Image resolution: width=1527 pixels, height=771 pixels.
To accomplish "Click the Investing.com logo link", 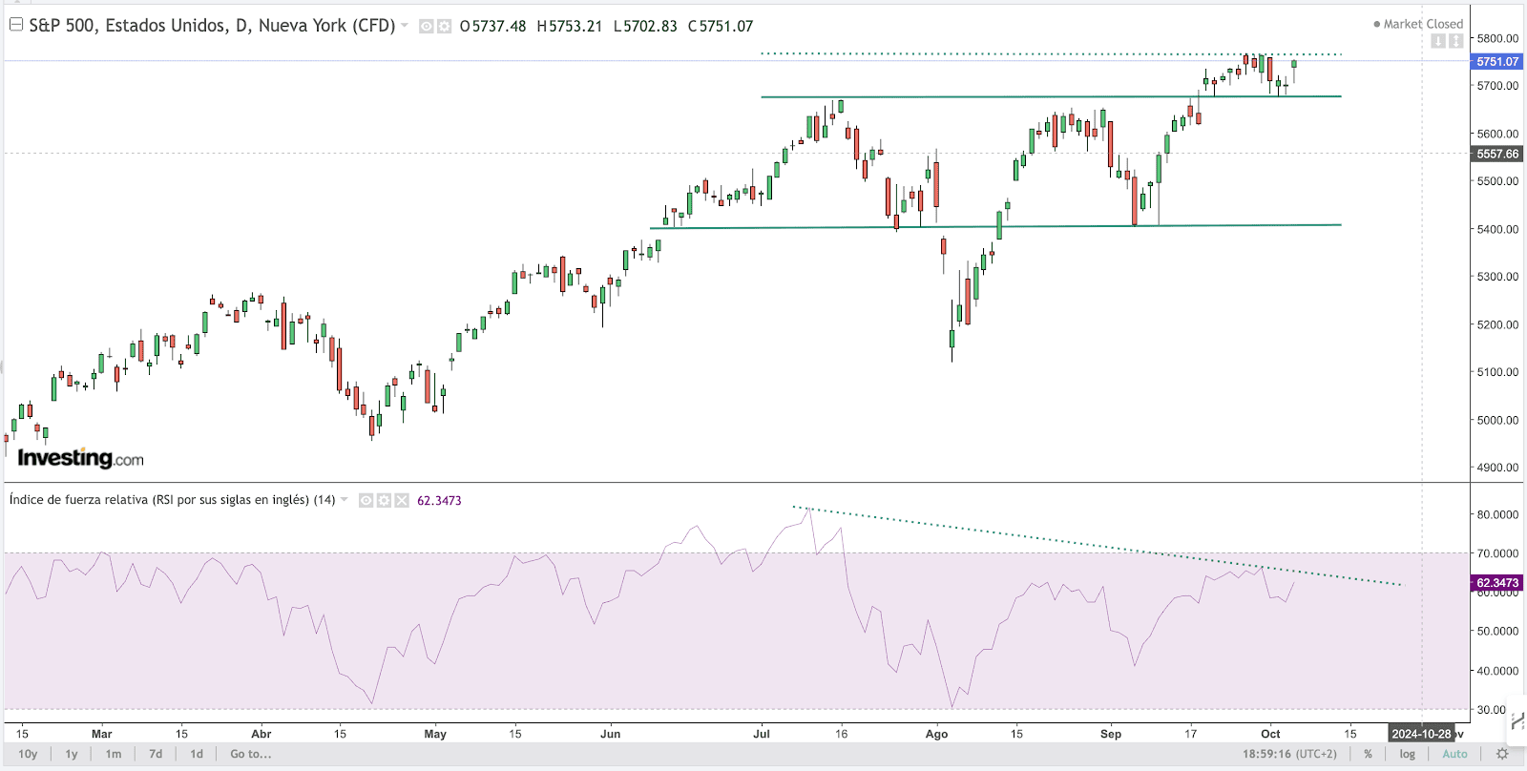I will 81,458.
